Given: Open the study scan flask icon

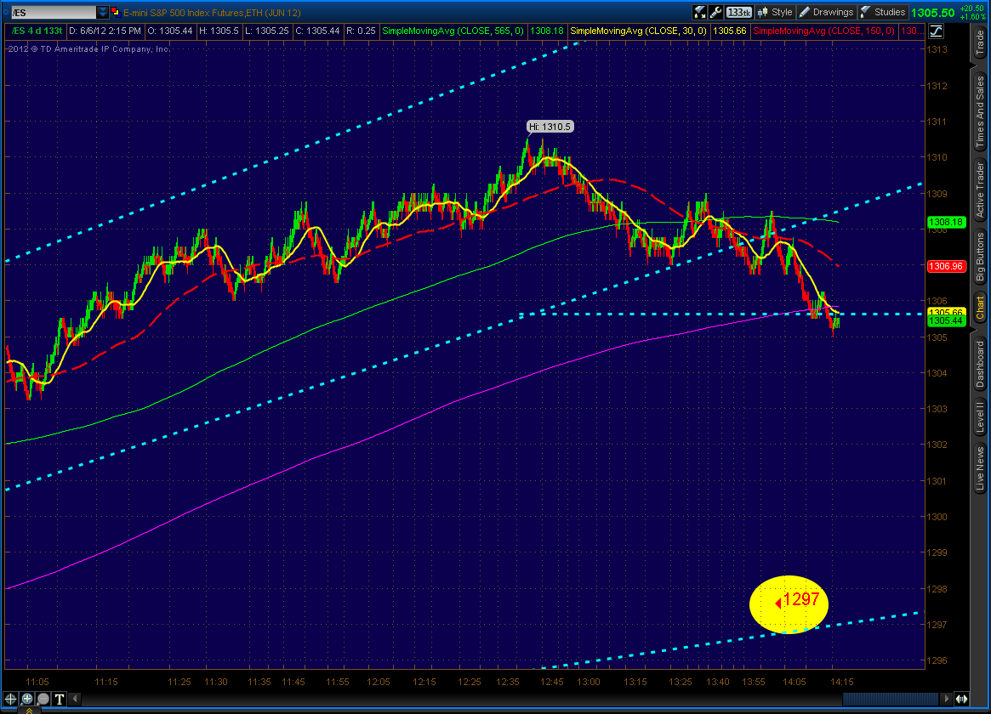Looking at the screenshot, I should tap(699, 12).
